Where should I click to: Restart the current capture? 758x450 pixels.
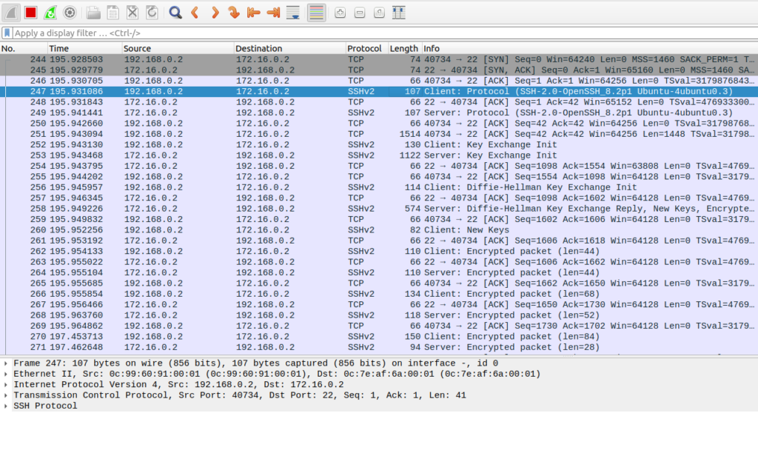[50, 13]
